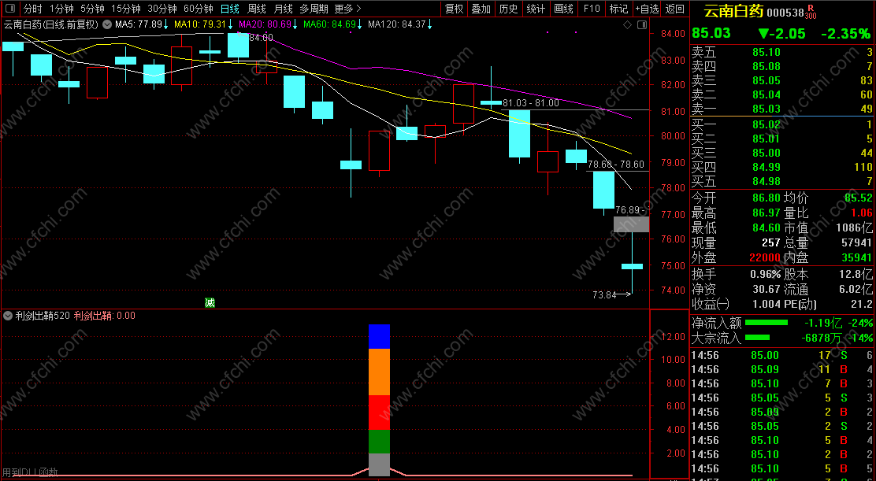Open the chart settings dropdown beside 云南白药(日线.前复权)

[x=106, y=24]
